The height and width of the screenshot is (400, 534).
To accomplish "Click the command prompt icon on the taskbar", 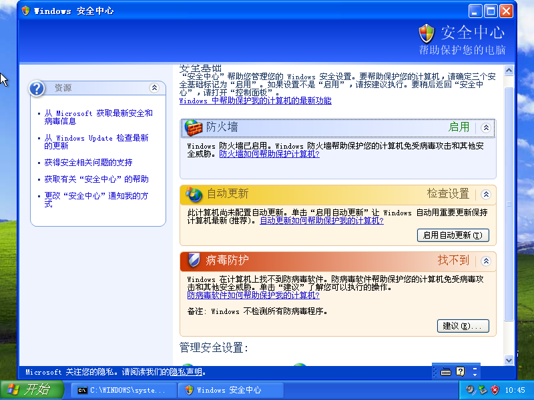I will pos(83,390).
